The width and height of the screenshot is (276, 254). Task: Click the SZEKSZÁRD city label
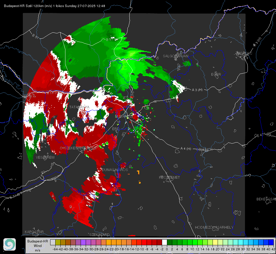100,235
